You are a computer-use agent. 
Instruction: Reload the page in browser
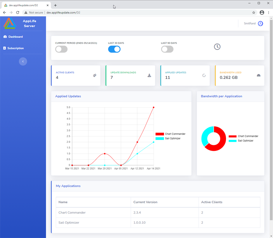pos(18,12)
